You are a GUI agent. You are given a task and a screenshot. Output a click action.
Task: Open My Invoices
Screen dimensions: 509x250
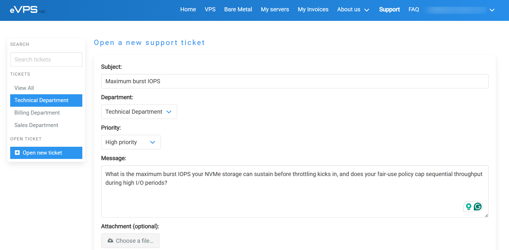(313, 10)
